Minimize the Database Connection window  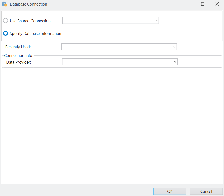point(188,4)
